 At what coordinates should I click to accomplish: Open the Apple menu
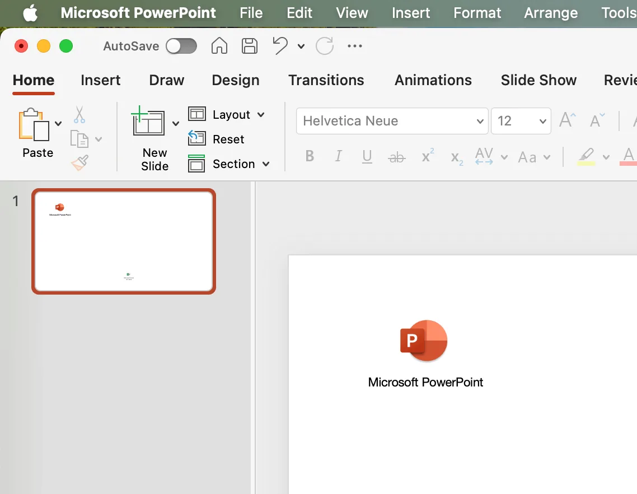pyautogui.click(x=30, y=13)
